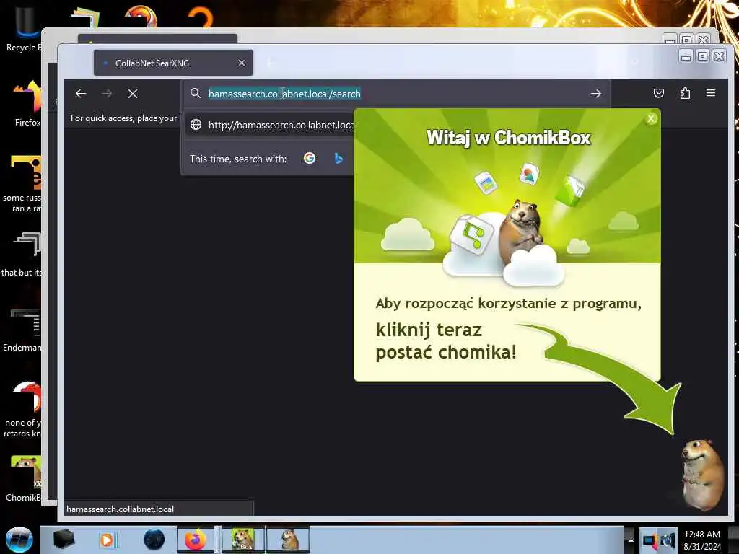
Task: Open Firefox extensions puzzle icon
Action: point(685,93)
